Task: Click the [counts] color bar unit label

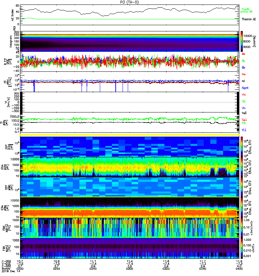Action: (x=254, y=41)
